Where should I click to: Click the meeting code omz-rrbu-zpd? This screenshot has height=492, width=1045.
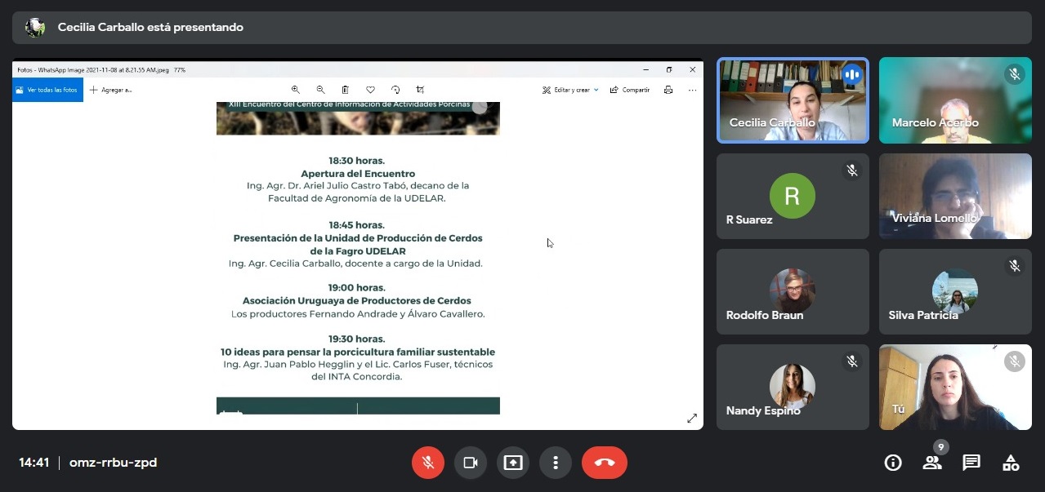tap(113, 463)
